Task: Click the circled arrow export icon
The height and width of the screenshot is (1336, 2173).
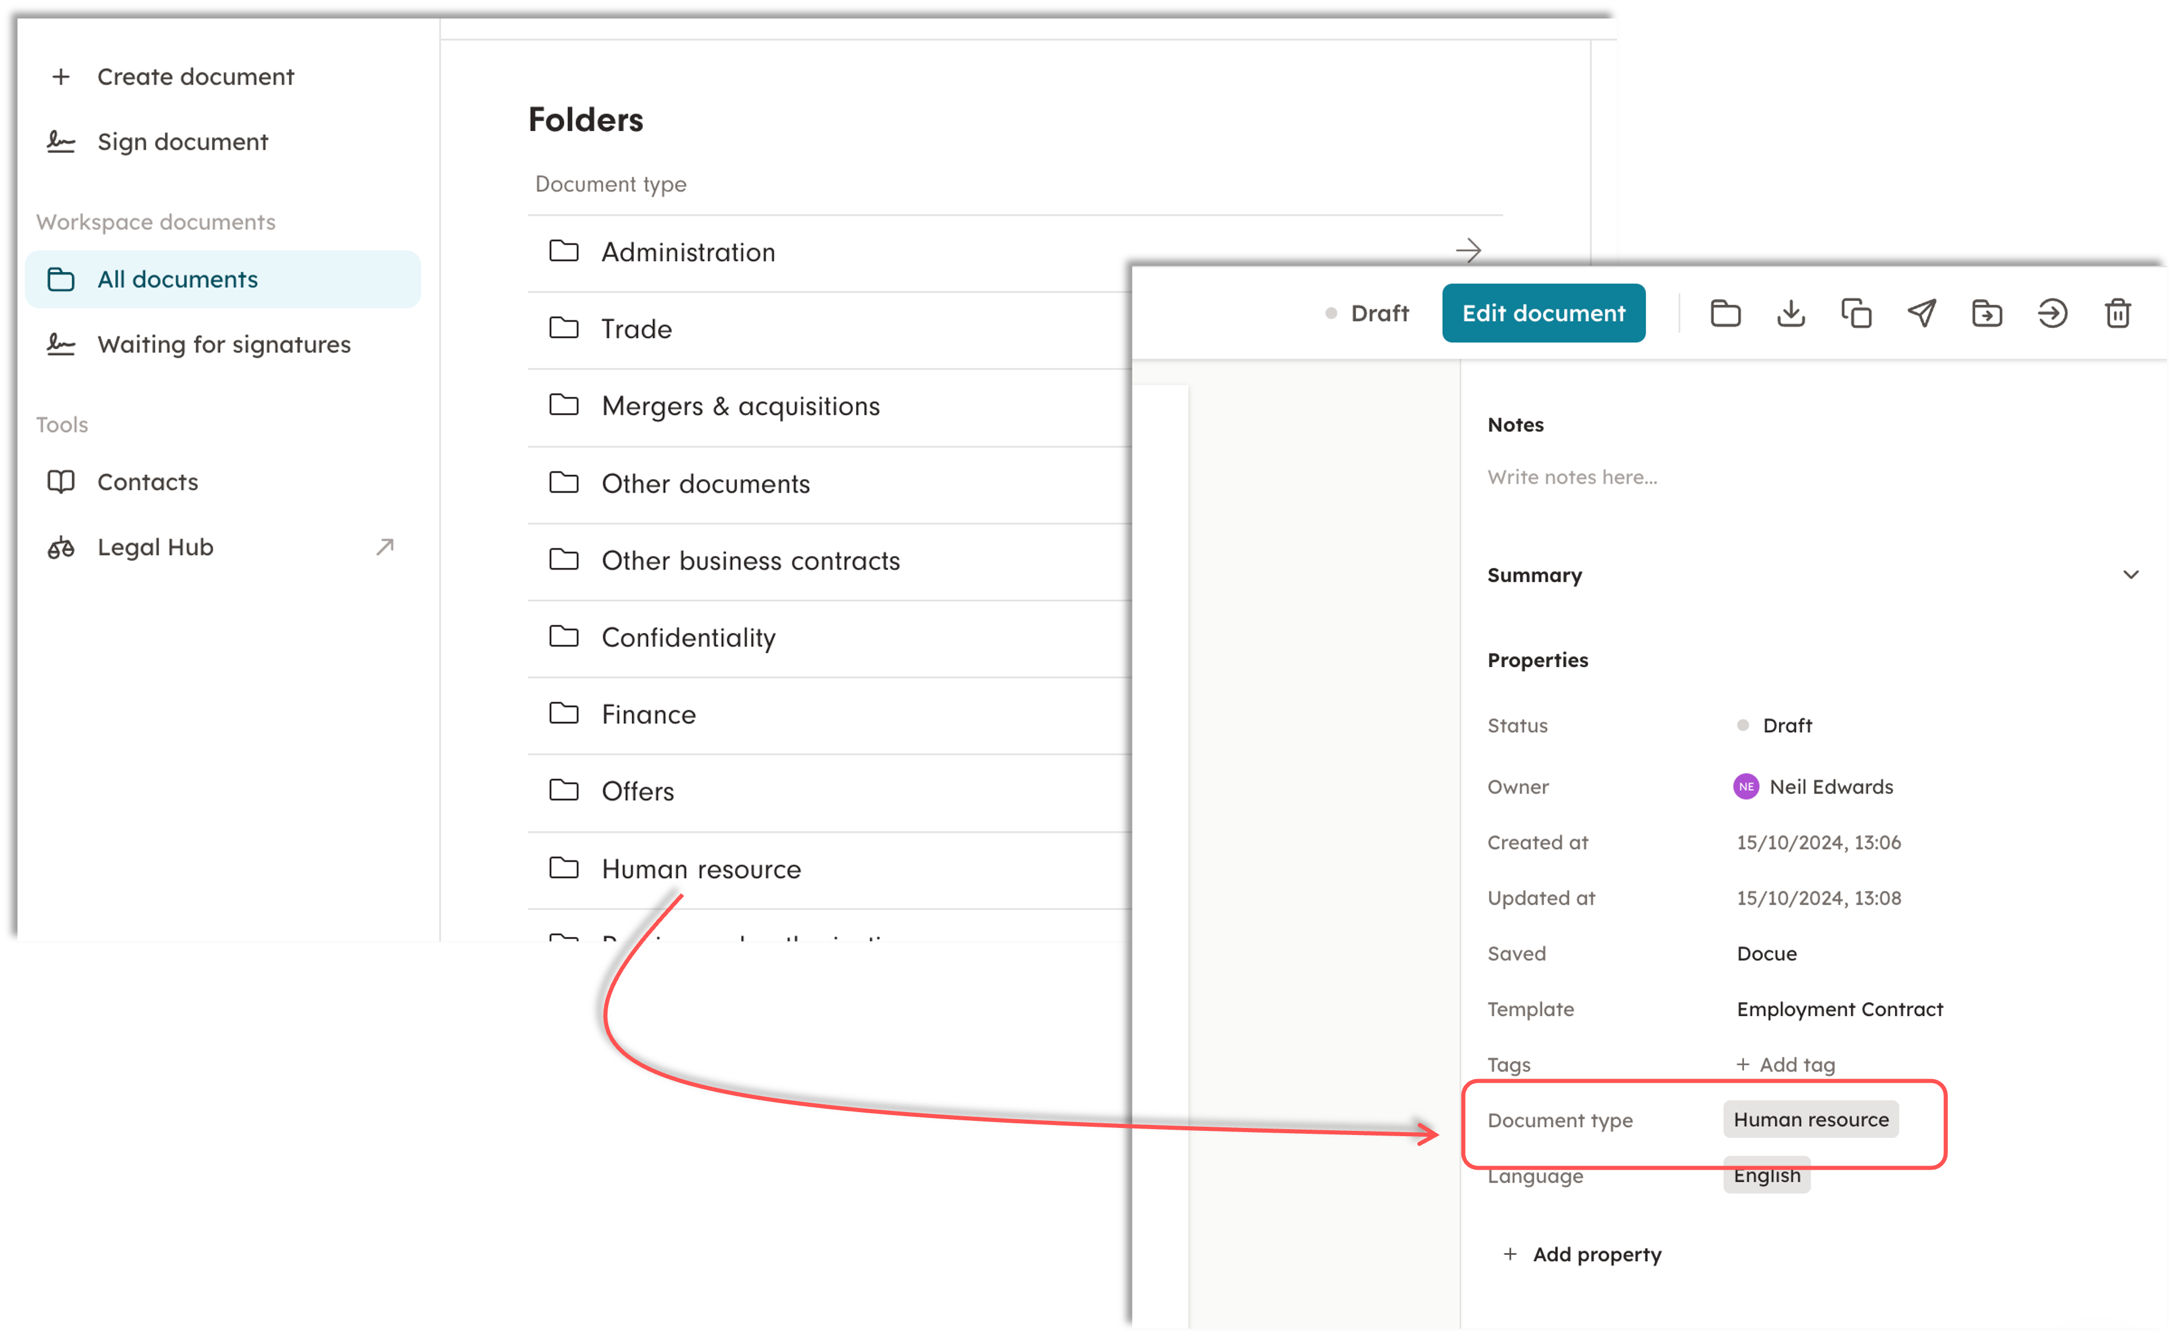Action: [x=2052, y=314]
